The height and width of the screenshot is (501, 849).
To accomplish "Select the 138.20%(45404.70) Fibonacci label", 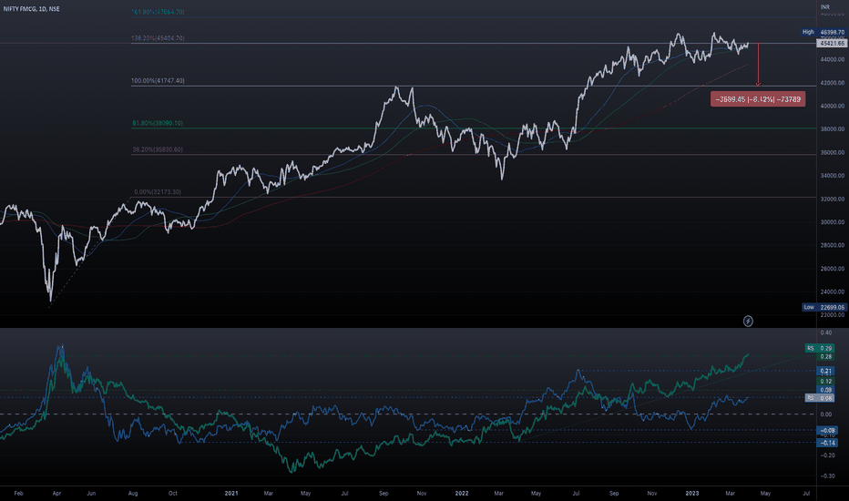I will 158,38.
